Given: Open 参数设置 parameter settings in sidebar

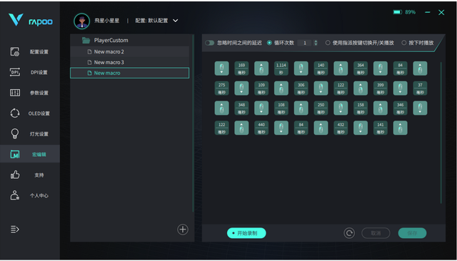Looking at the screenshot, I should 30,93.
